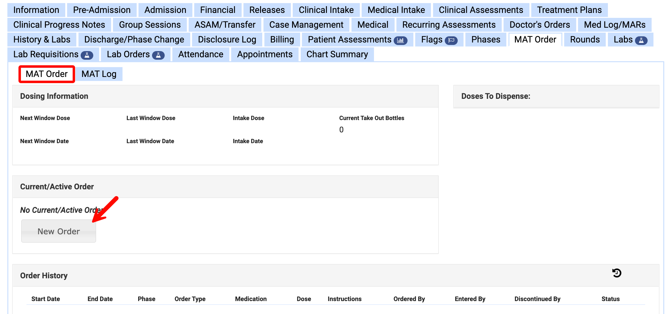Screen dimensions: 671x314
Task: Switch to the Chart Summary tab
Action: pyautogui.click(x=337, y=54)
